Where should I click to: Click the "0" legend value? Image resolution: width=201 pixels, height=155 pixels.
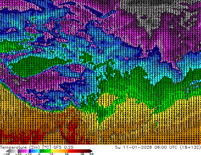click(x=39, y=154)
